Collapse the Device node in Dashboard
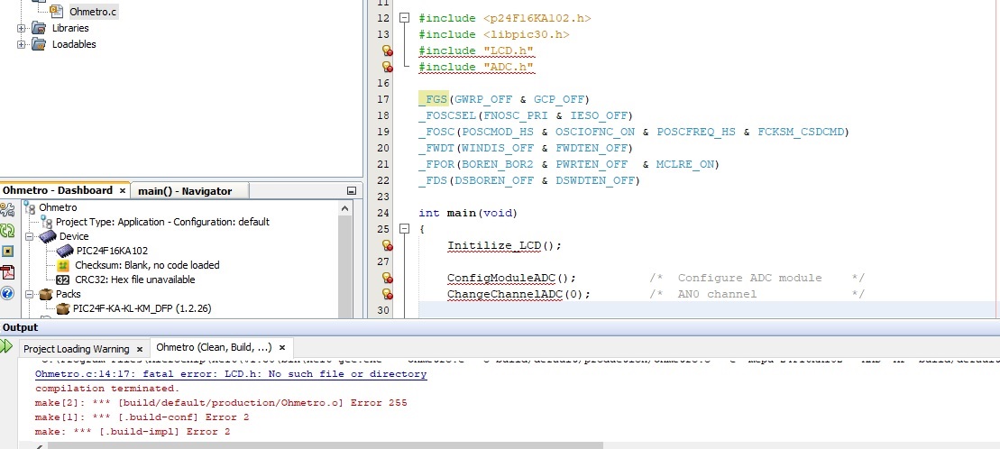The width and height of the screenshot is (1000, 449). click(x=30, y=236)
